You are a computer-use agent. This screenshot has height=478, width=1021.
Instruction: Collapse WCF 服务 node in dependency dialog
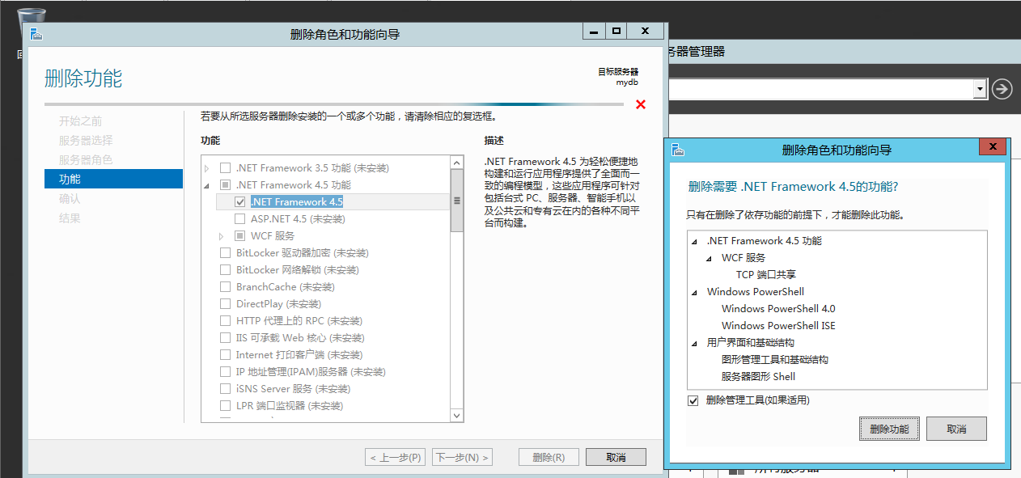[710, 258]
